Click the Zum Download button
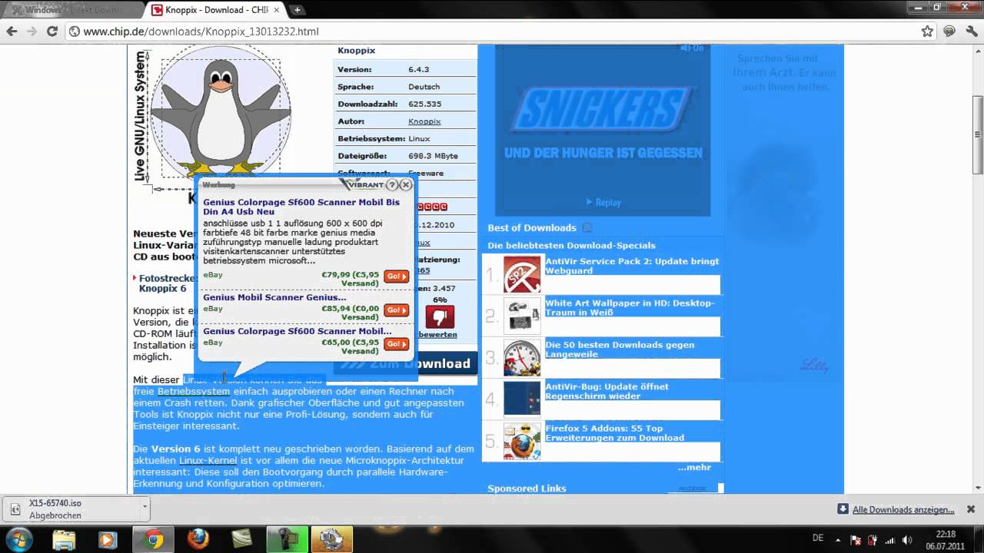This screenshot has height=553, width=984. [405, 363]
